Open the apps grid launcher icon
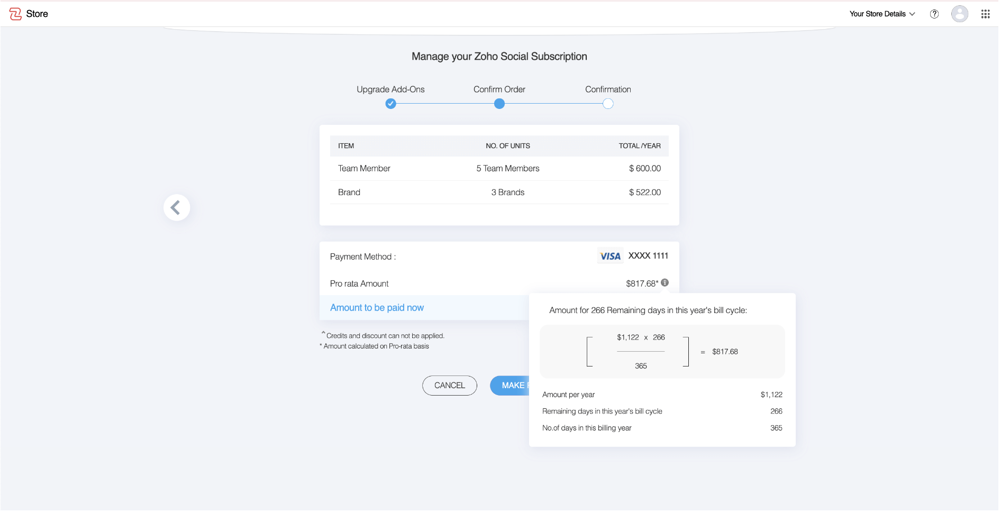Image resolution: width=1001 pixels, height=513 pixels. coord(985,14)
